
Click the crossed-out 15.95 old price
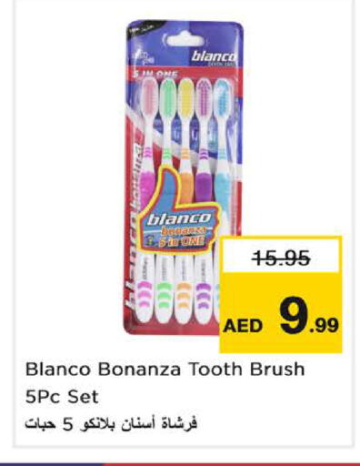[283, 258]
